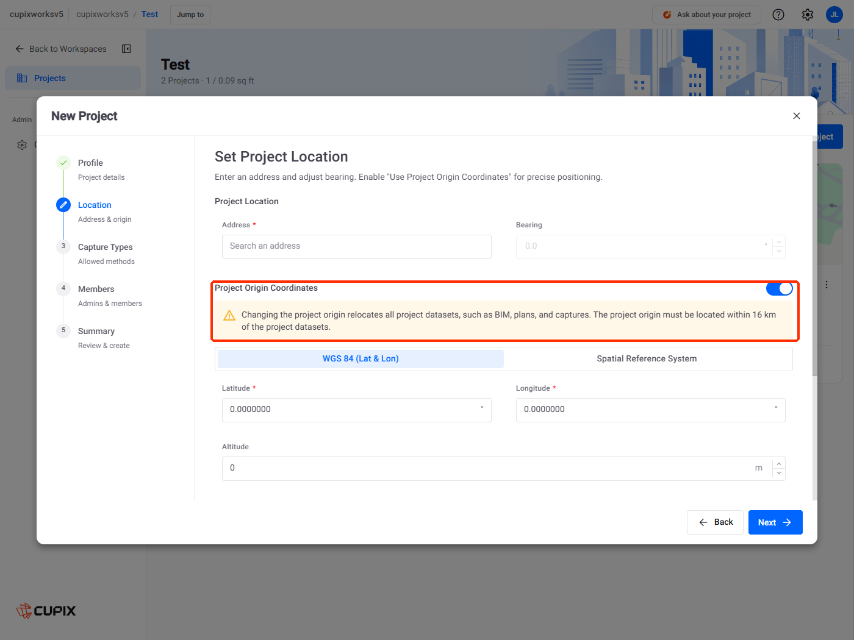The width and height of the screenshot is (854, 640).
Task: Open the Profile step
Action: click(x=90, y=163)
